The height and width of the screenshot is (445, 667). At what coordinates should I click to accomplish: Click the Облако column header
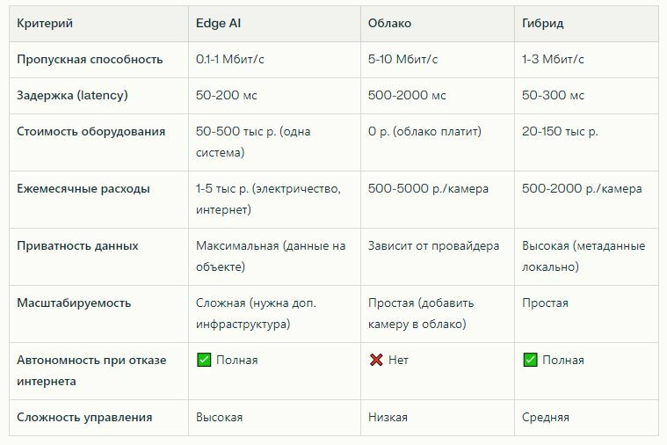389,23
